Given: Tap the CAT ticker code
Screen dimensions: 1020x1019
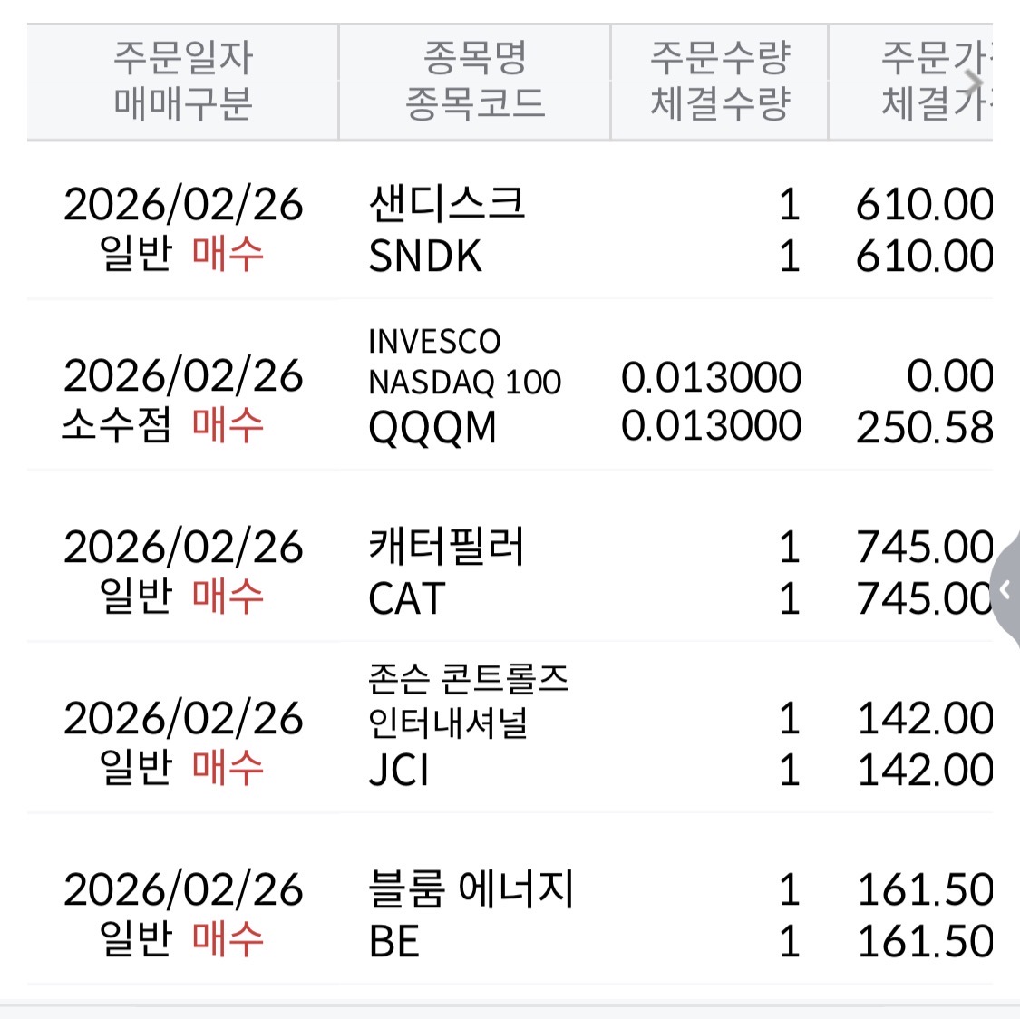Looking at the screenshot, I should [407, 599].
